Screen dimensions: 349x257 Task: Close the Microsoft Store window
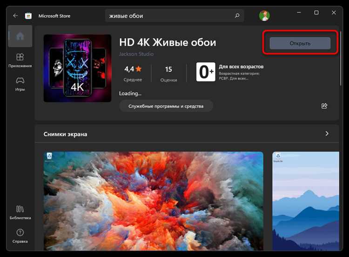(334, 13)
